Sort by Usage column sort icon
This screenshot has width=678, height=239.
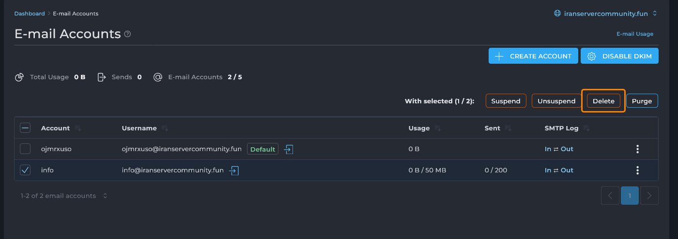(x=438, y=128)
